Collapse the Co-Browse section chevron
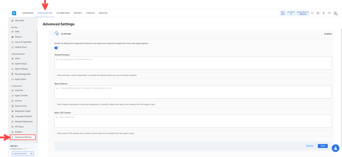Viewport: 342px width, 157px height. (51, 34)
